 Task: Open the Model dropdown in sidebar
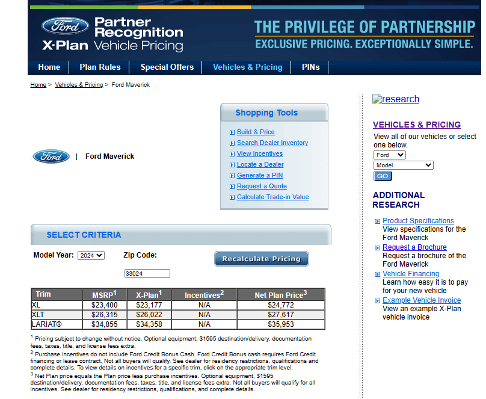pos(403,165)
